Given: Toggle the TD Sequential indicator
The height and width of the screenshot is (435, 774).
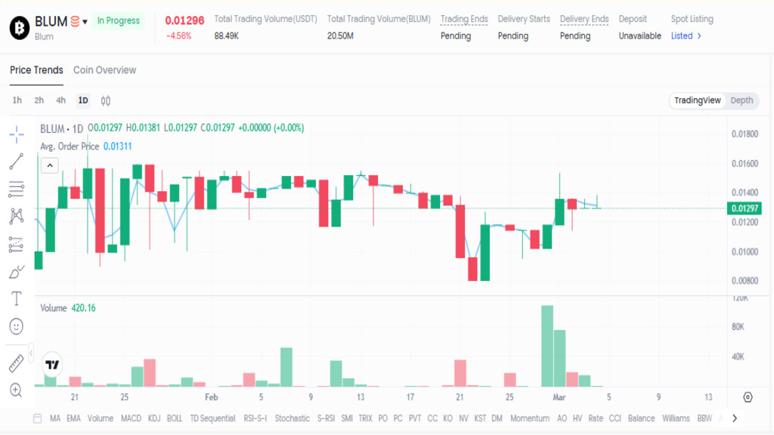Looking at the screenshot, I should click(x=212, y=418).
